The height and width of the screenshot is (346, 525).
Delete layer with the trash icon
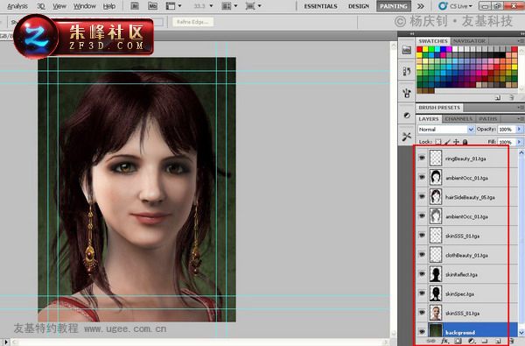(x=512, y=341)
